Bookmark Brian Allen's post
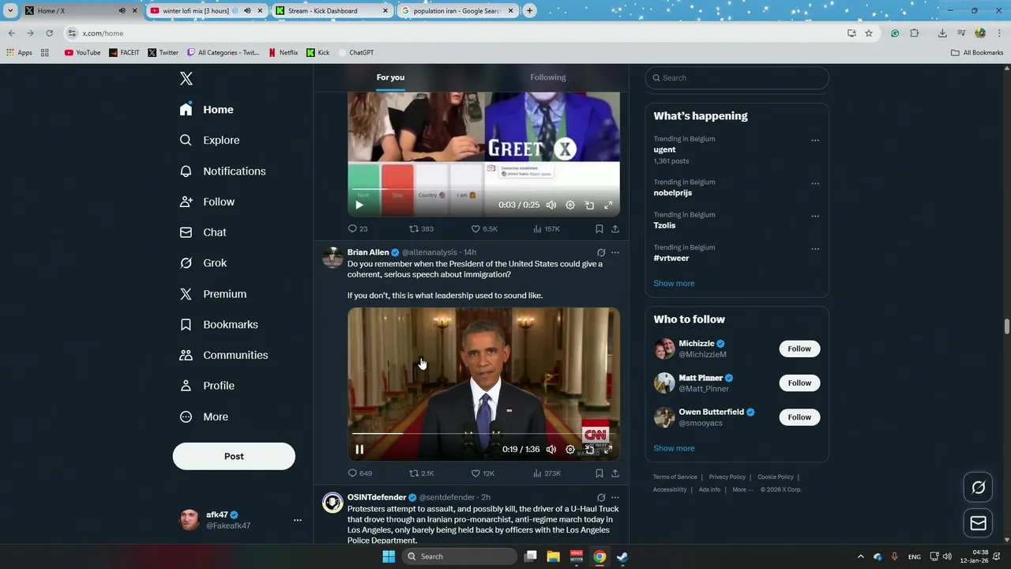 (x=599, y=473)
